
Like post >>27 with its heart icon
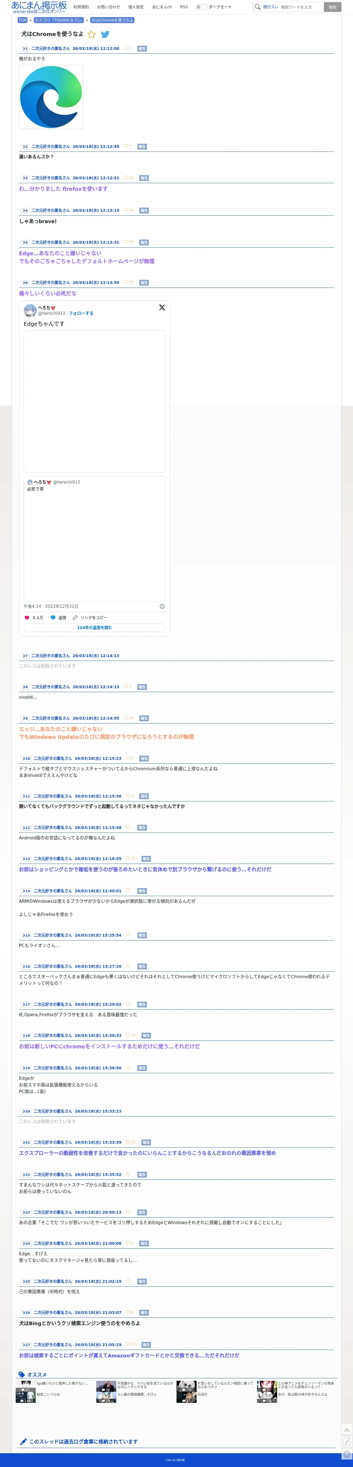click(128, 1344)
